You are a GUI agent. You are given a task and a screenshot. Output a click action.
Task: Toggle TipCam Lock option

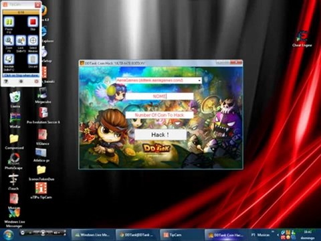pyautogui.click(x=21, y=41)
